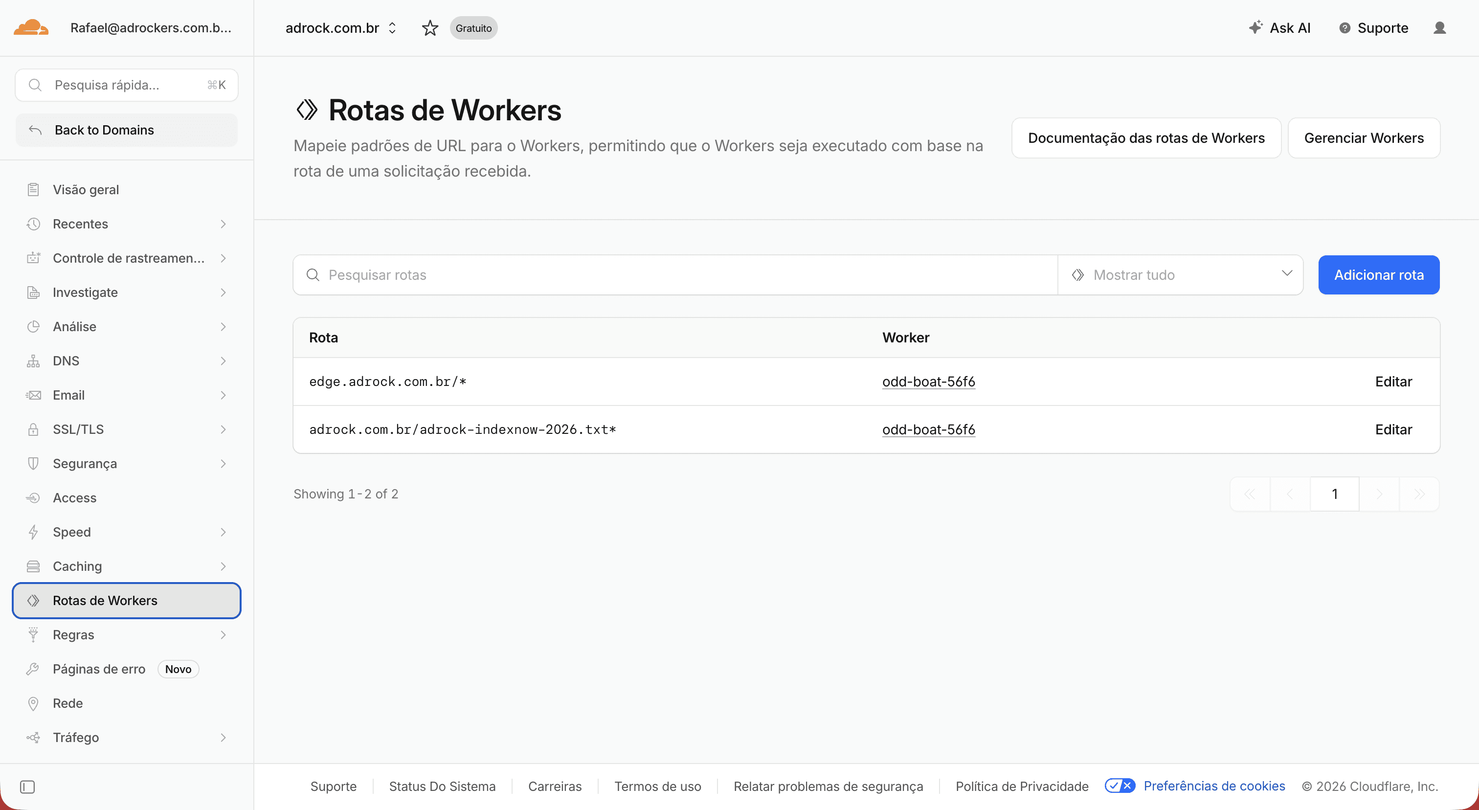Click the Páginas de erro wrench icon
The height and width of the screenshot is (810, 1479).
pos(33,669)
